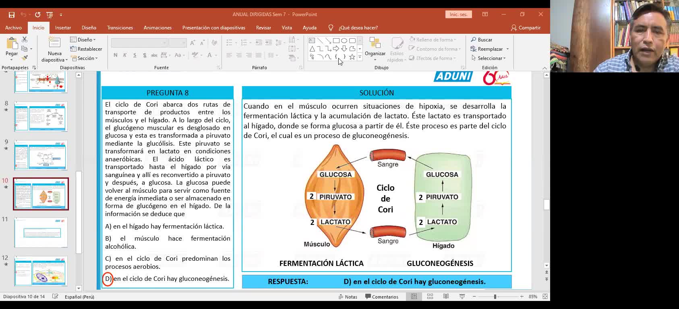Toggle Normal view in status bar

(414, 297)
